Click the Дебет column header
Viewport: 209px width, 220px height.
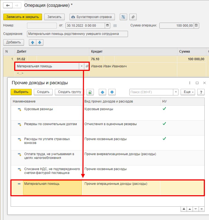(52, 52)
